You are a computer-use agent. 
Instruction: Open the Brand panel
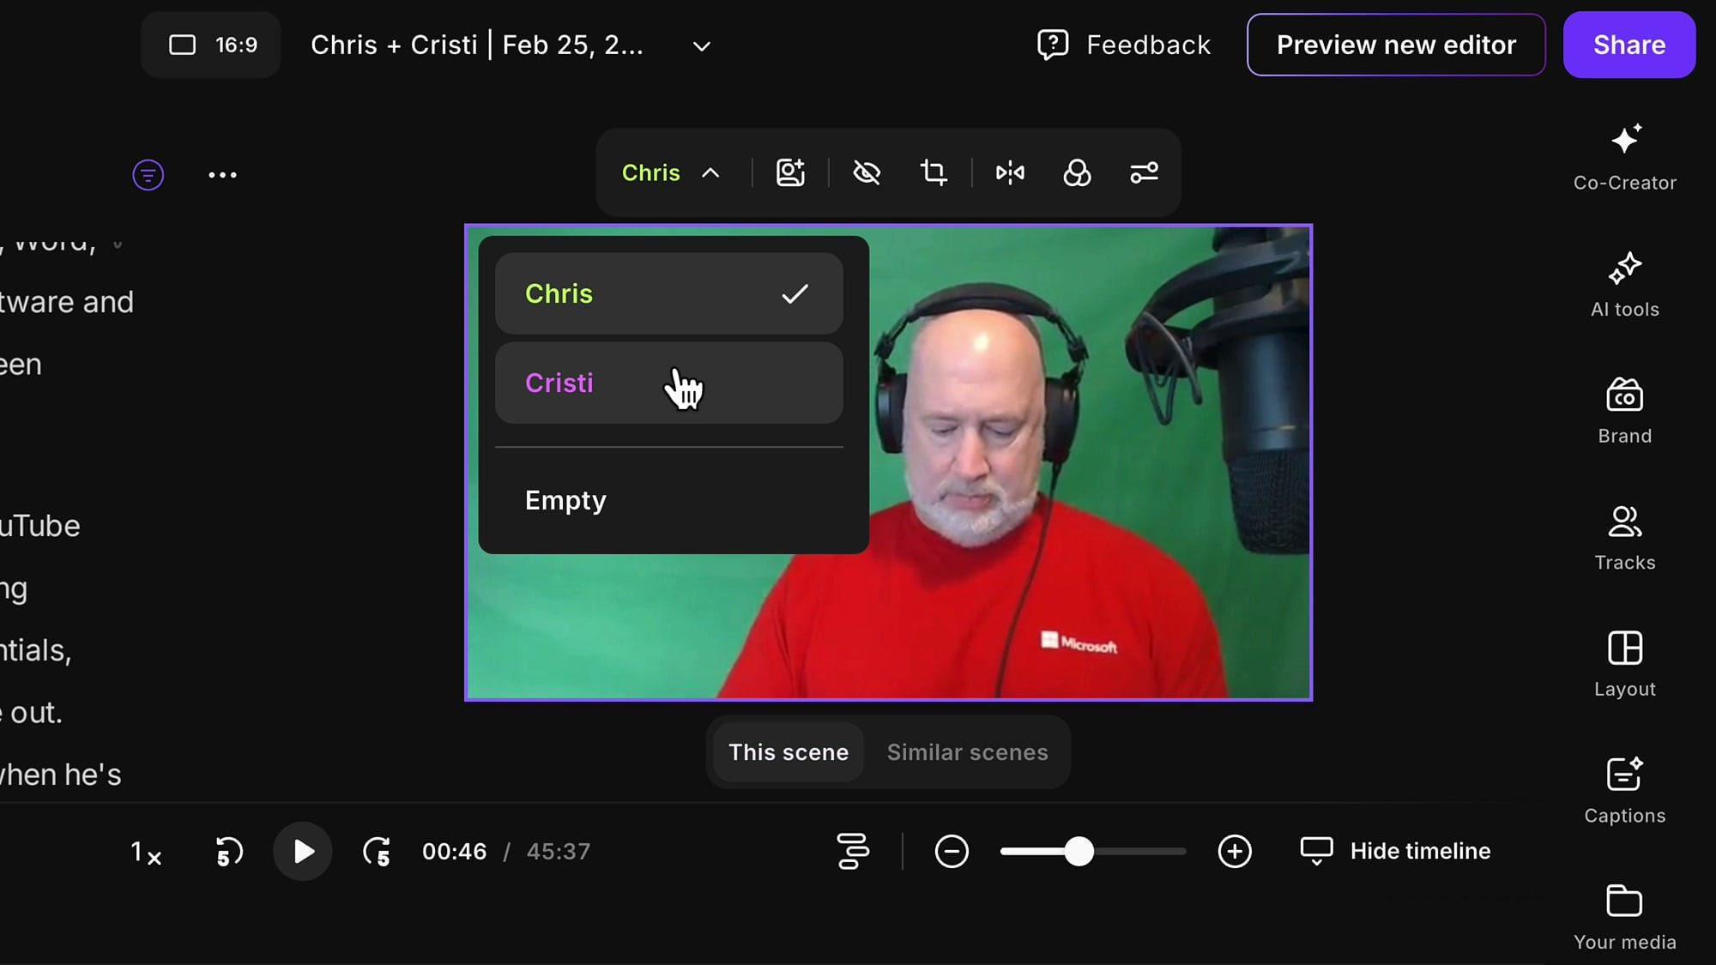1623,410
